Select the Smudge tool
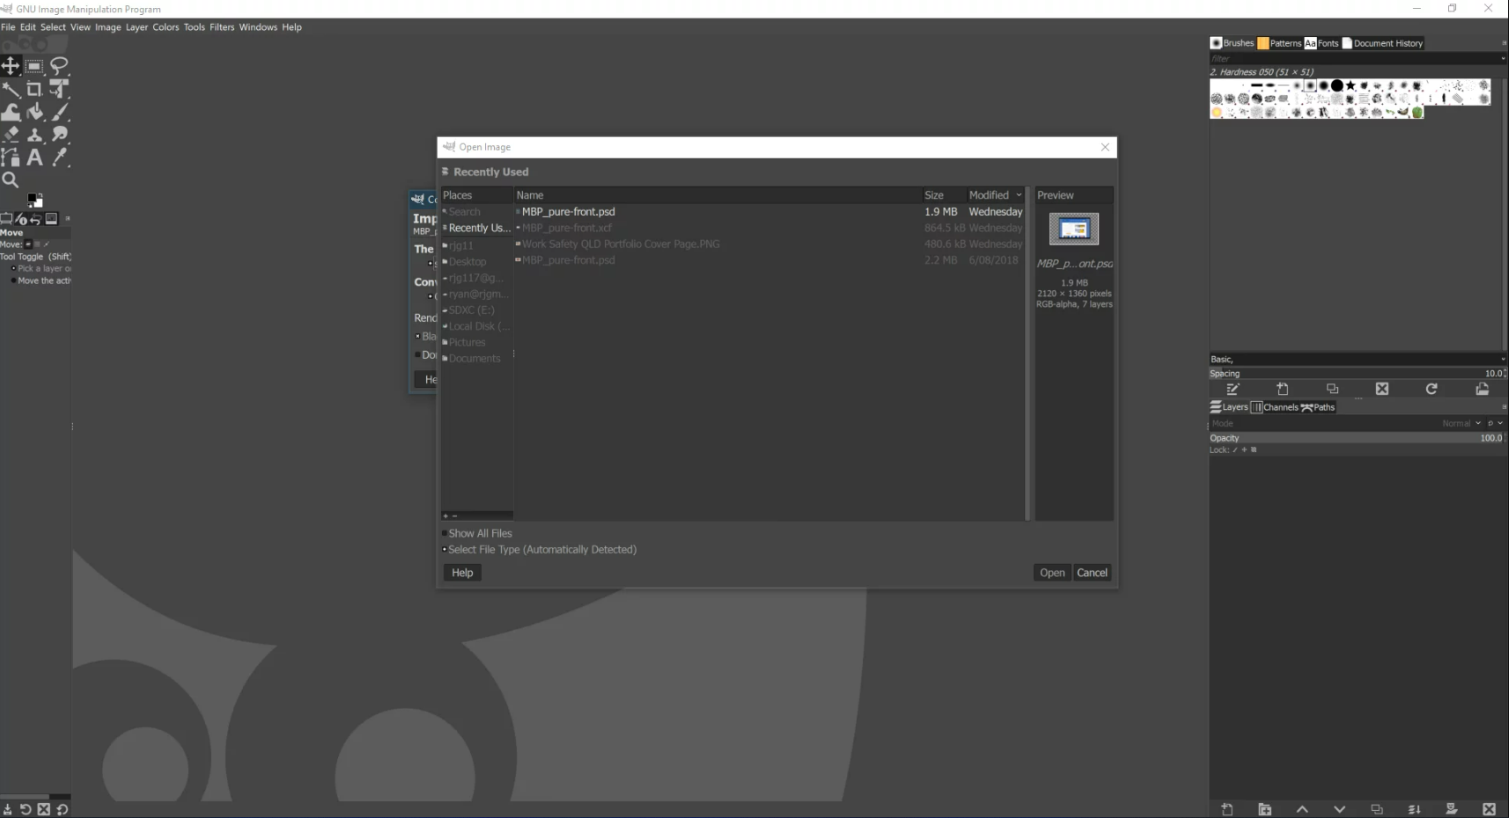1509x818 pixels. coord(59,135)
